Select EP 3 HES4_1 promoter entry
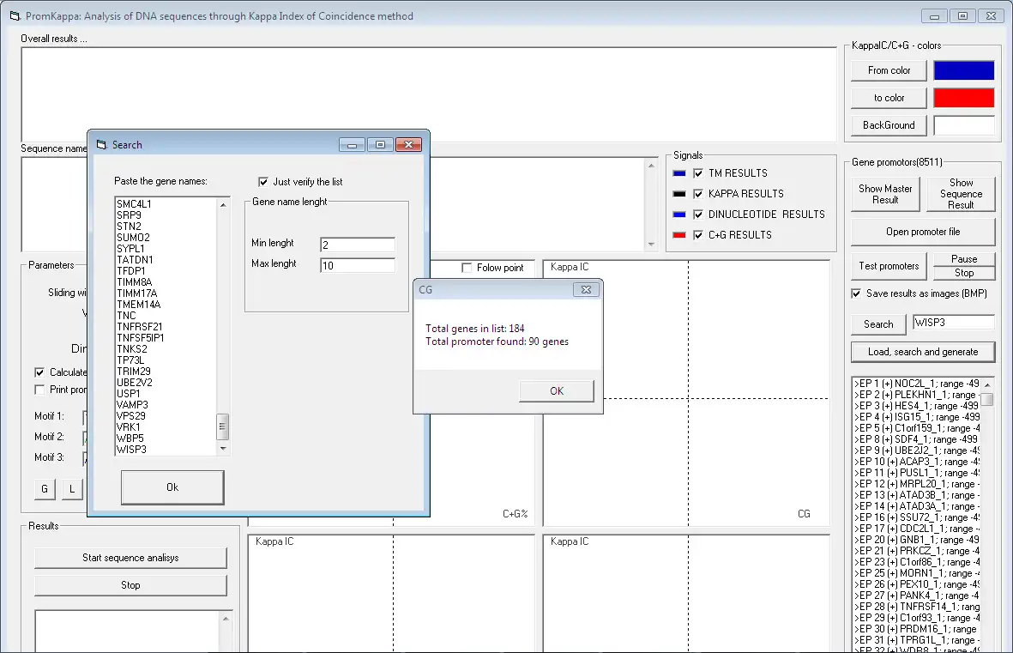 click(x=917, y=406)
